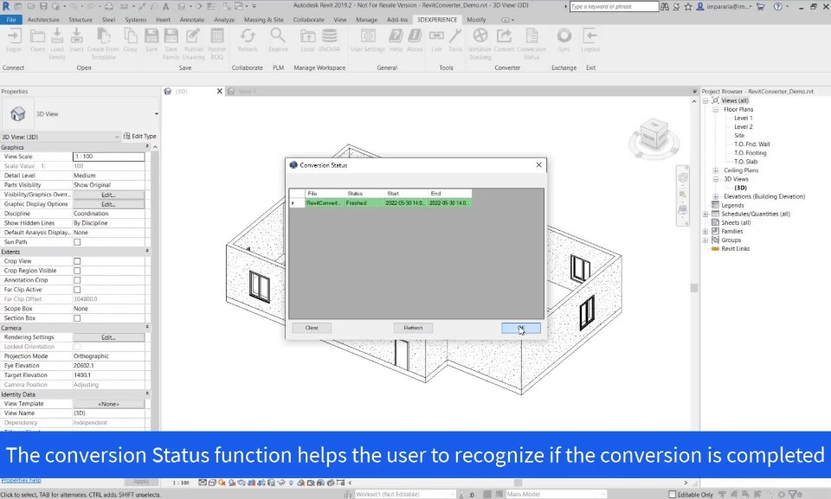
Task: Switch to the Structure ribbon tab
Action: (x=81, y=20)
